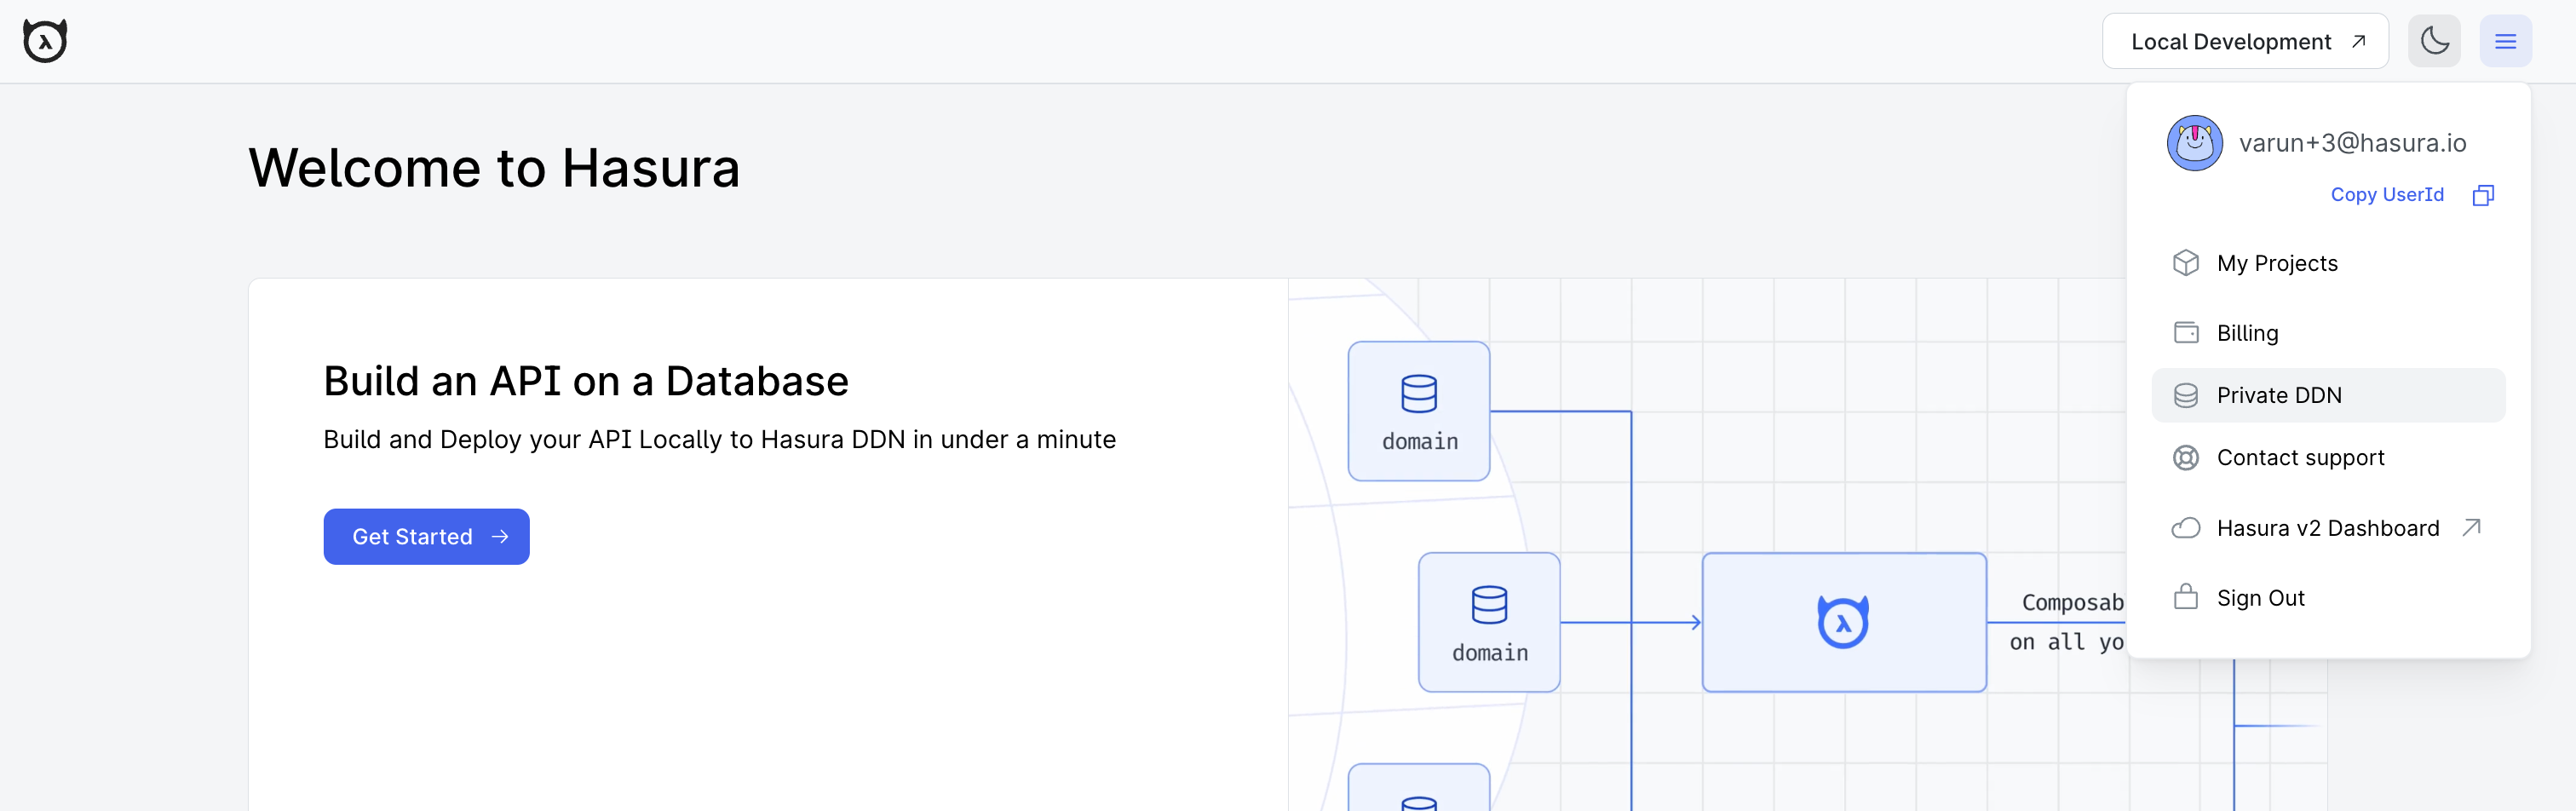2576x811 pixels.
Task: Click the Build an API on a Database heading
Action: (586, 381)
